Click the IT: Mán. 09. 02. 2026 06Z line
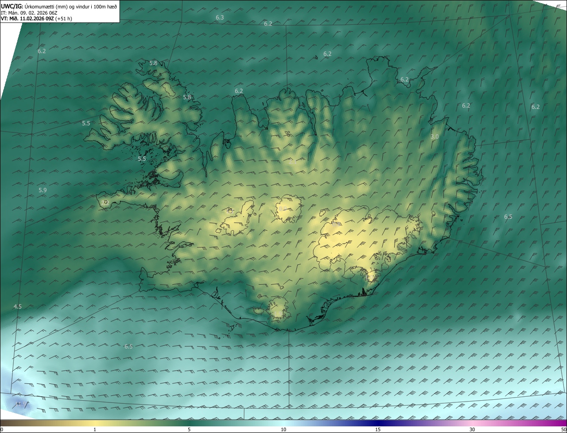The height and width of the screenshot is (433, 567). click(x=29, y=13)
